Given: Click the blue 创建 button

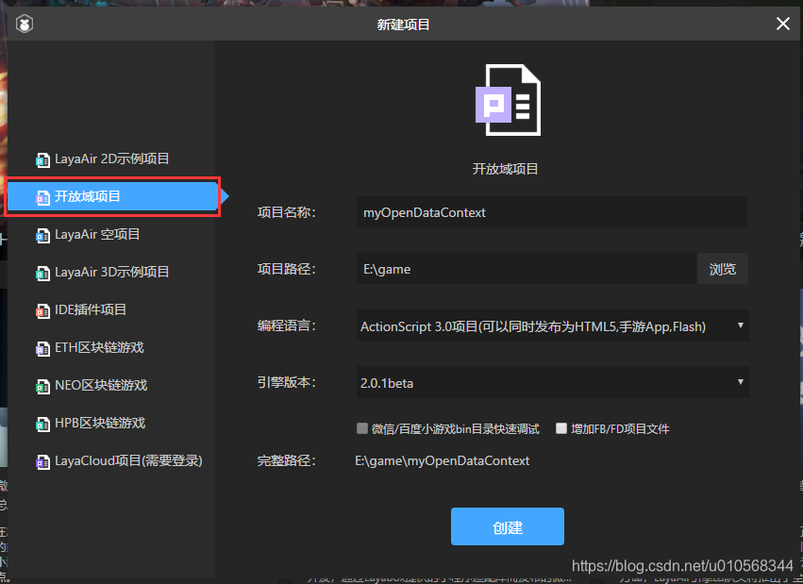Looking at the screenshot, I should (x=508, y=526).
